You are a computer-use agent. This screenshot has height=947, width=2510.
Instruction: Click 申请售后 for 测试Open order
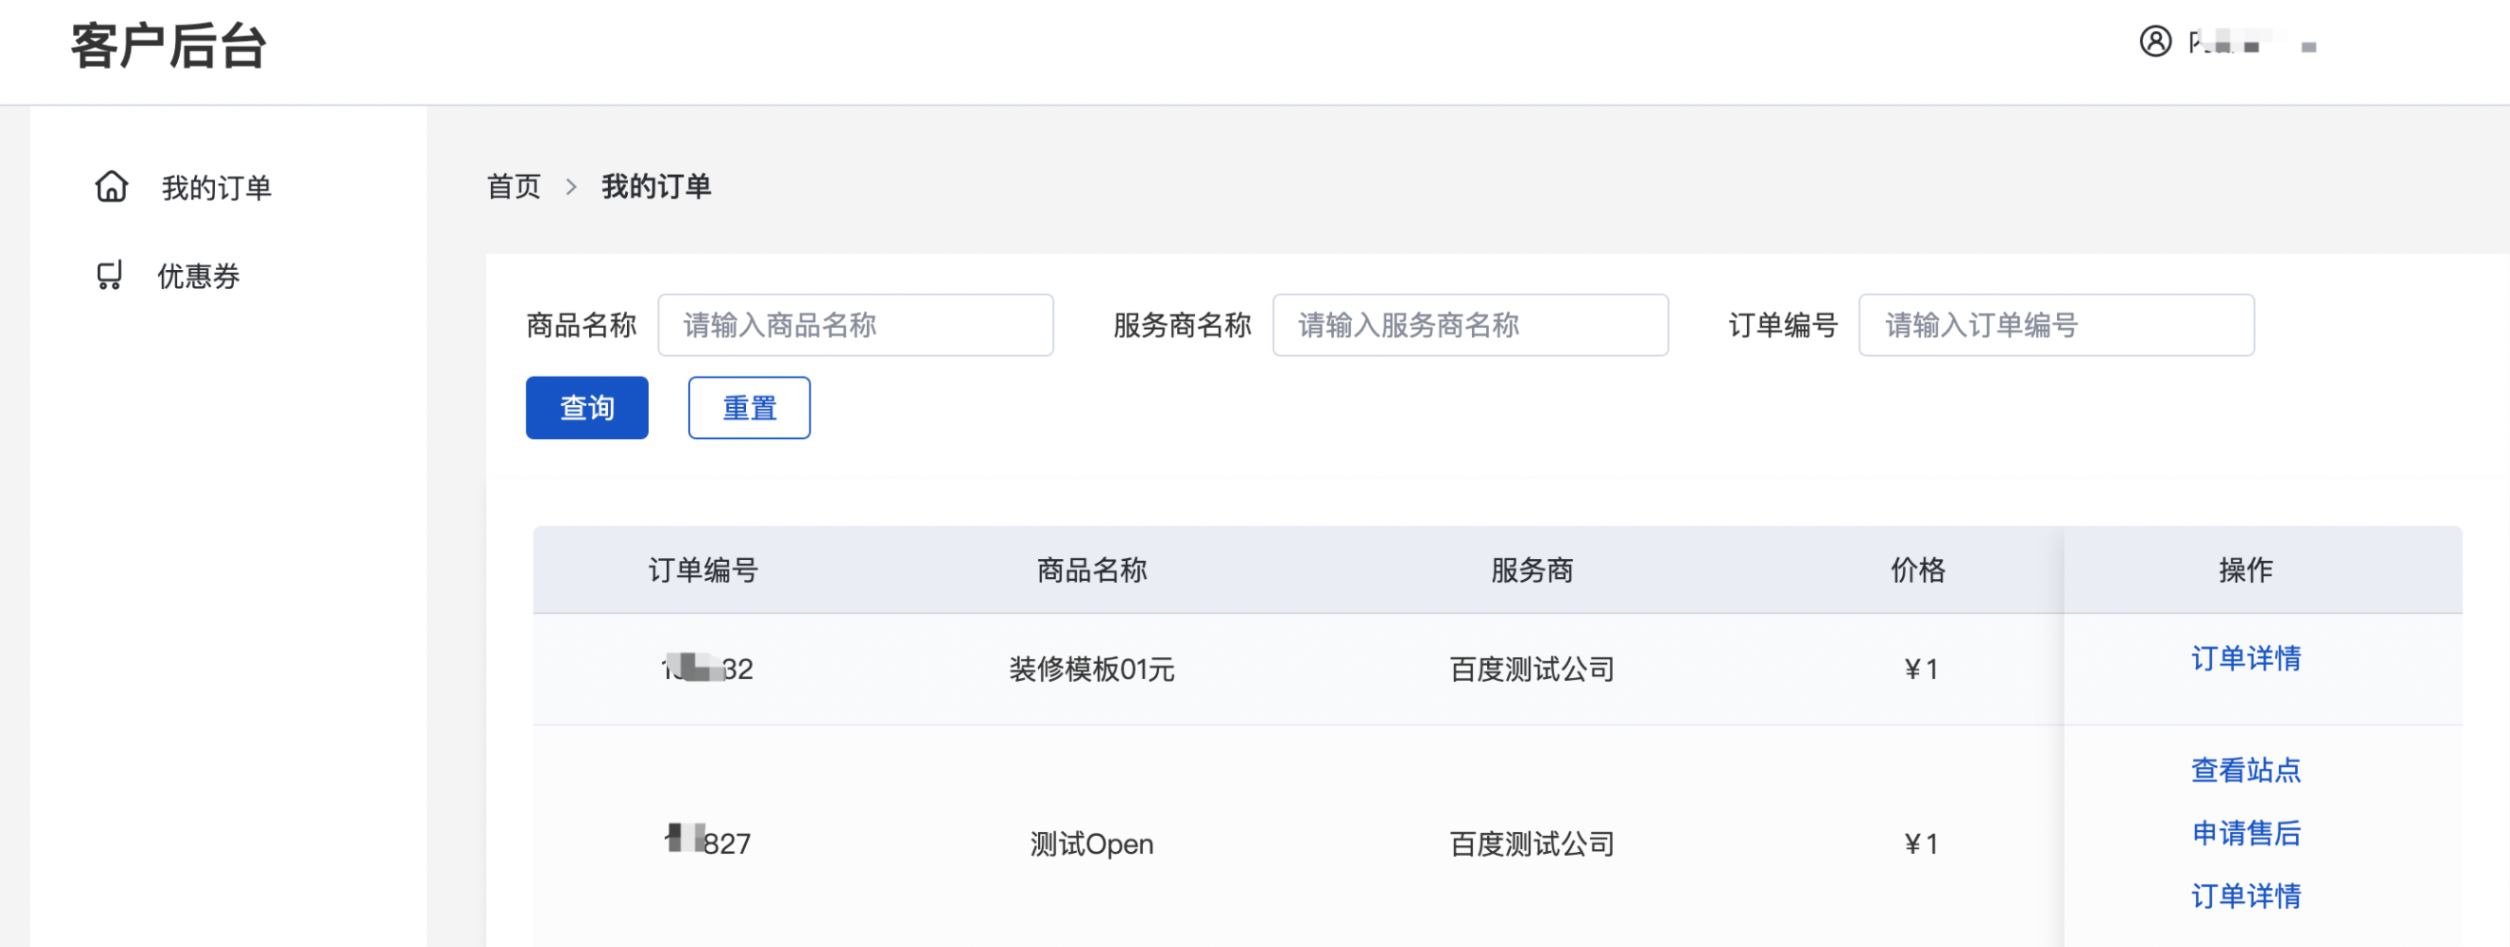pyautogui.click(x=2245, y=832)
